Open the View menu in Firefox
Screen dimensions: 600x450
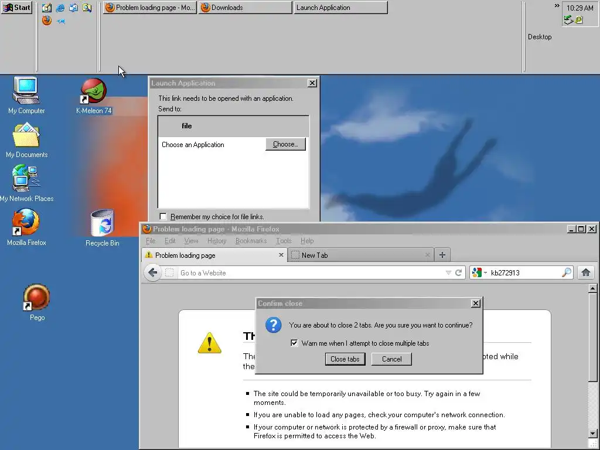coord(191,241)
